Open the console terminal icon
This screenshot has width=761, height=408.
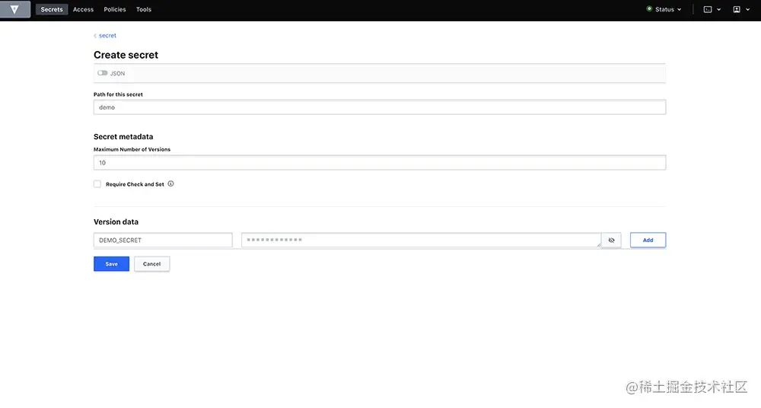pos(708,9)
